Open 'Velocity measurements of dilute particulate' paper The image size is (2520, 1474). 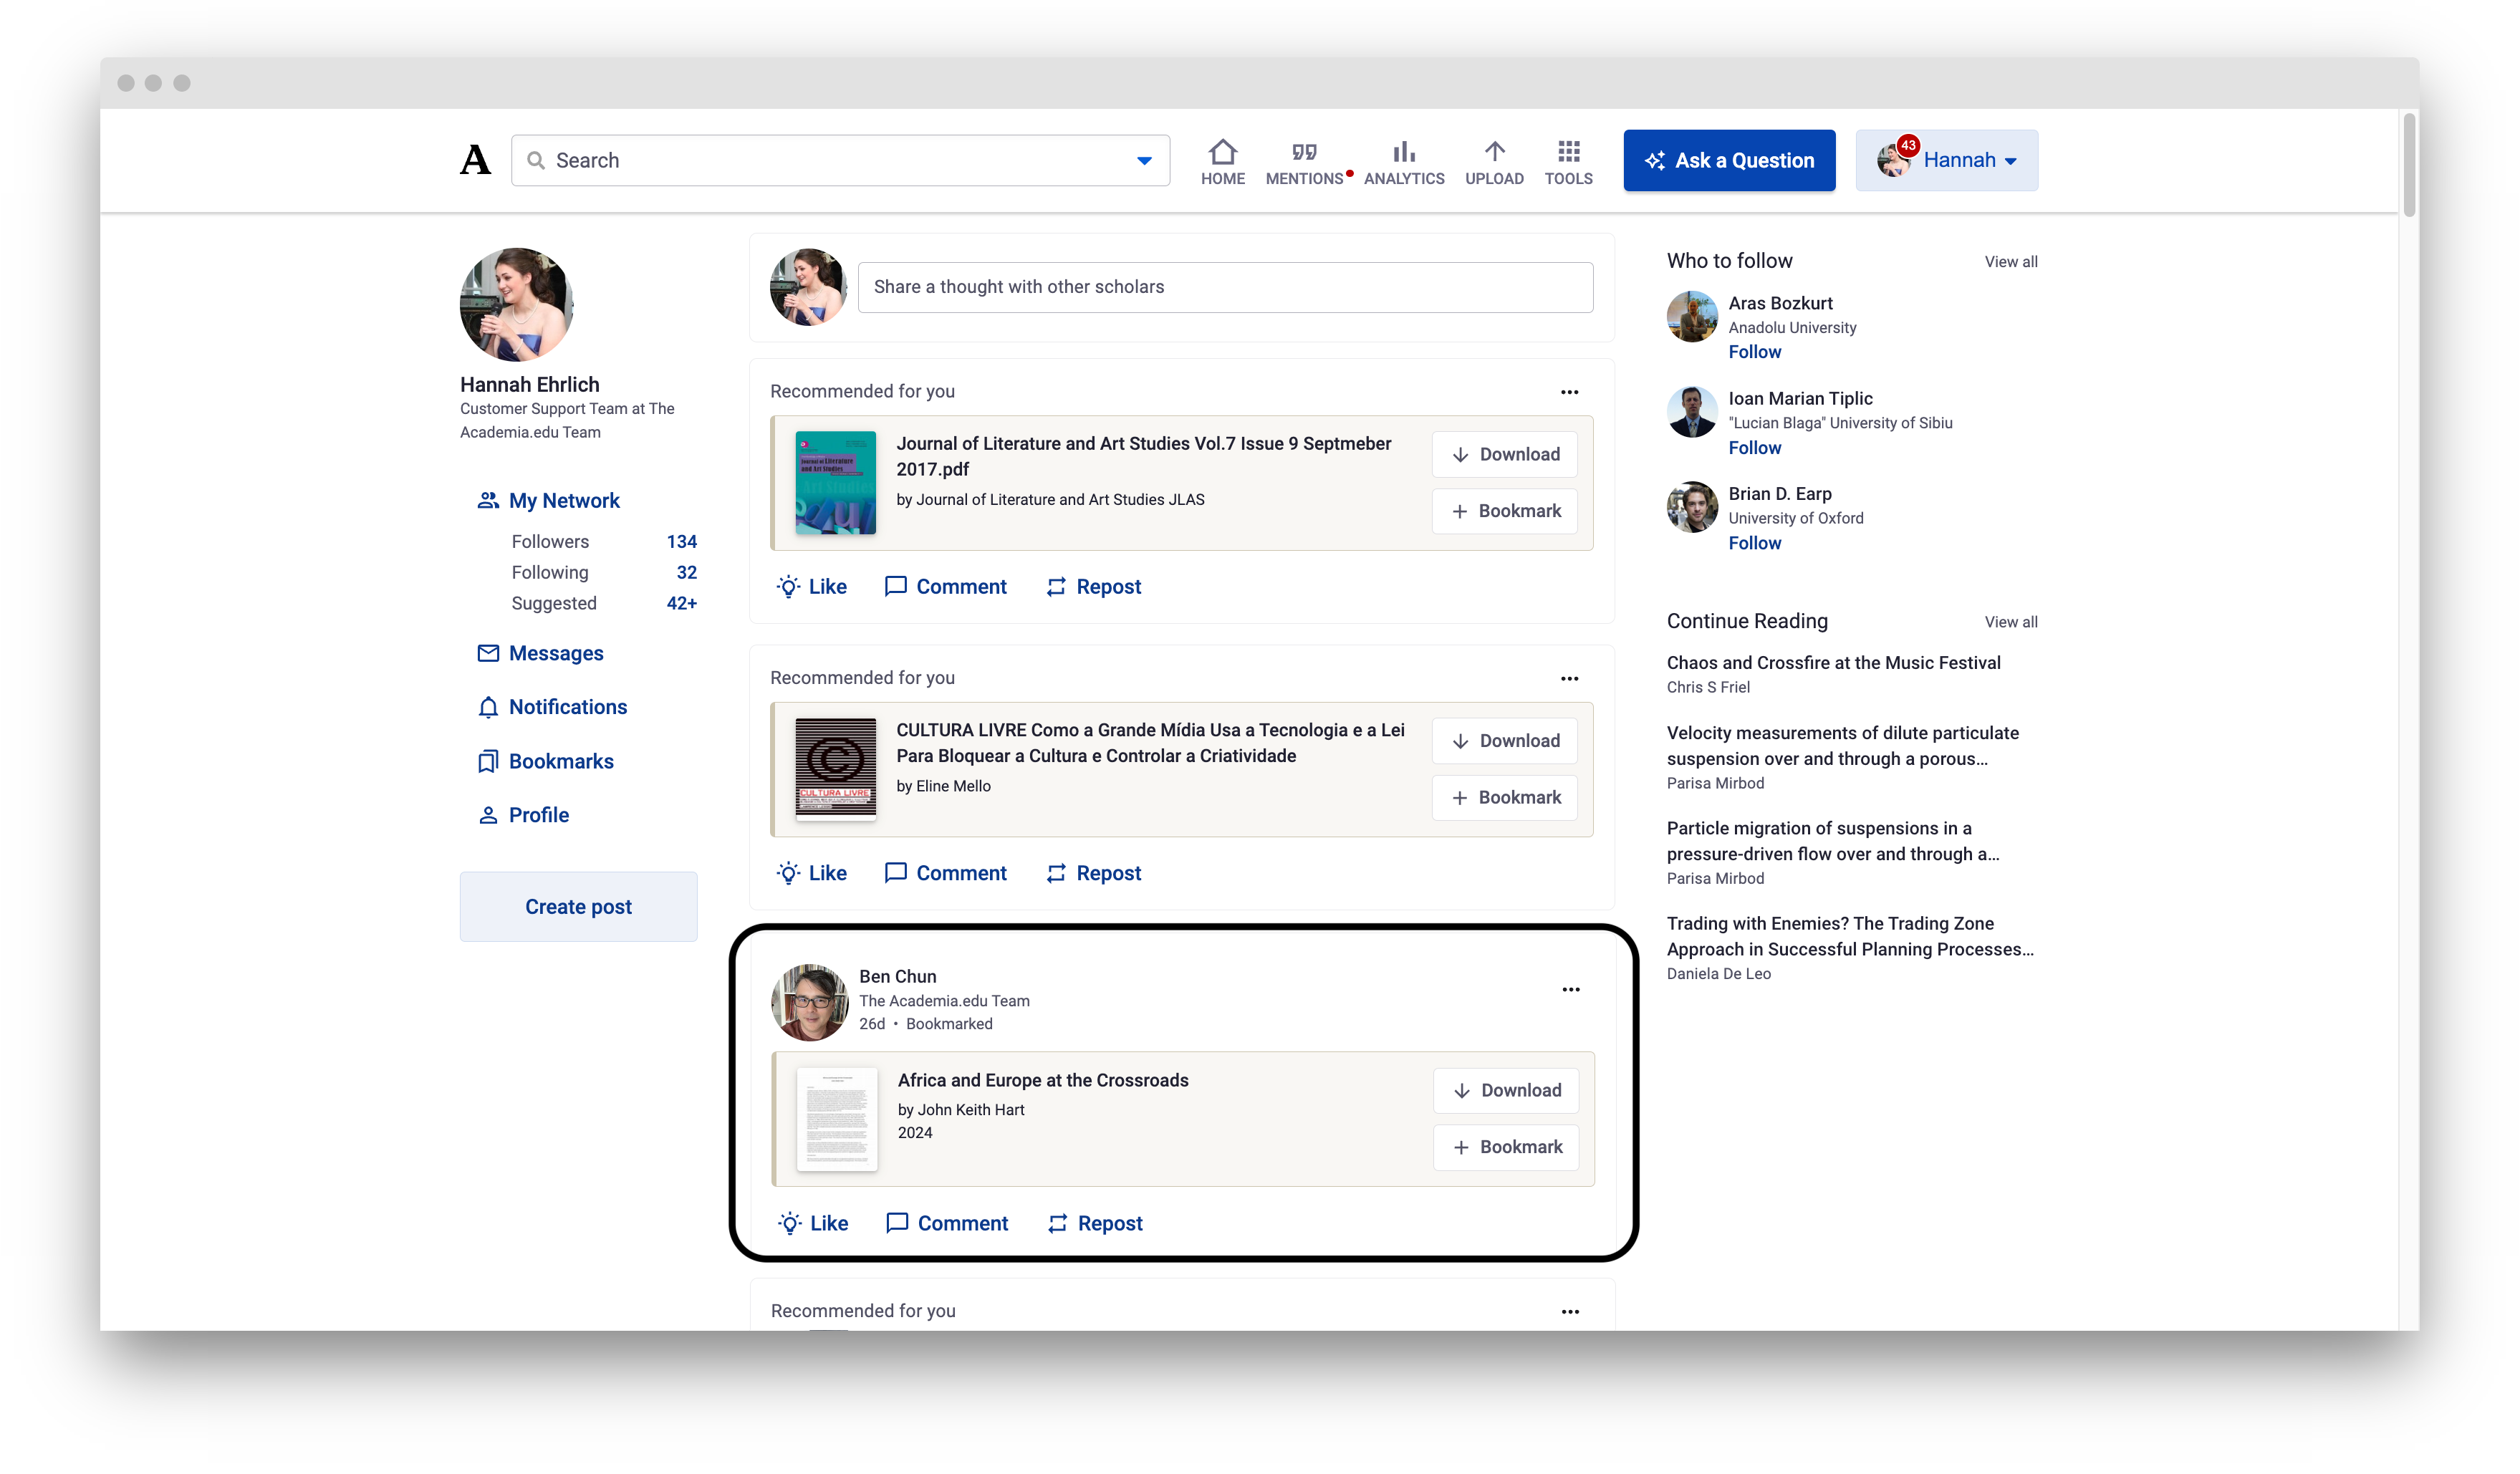(1842, 746)
